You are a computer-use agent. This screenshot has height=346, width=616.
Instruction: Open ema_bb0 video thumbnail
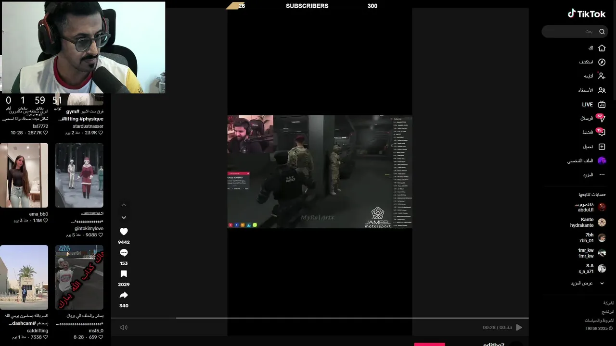[x=24, y=175]
